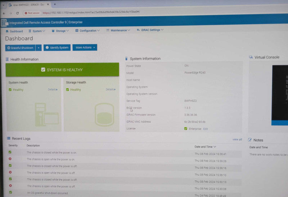This screenshot has height=197, width=288.
Task: Expand the Graceful Shutdown arrow dropdown
Action: [x=39, y=48]
